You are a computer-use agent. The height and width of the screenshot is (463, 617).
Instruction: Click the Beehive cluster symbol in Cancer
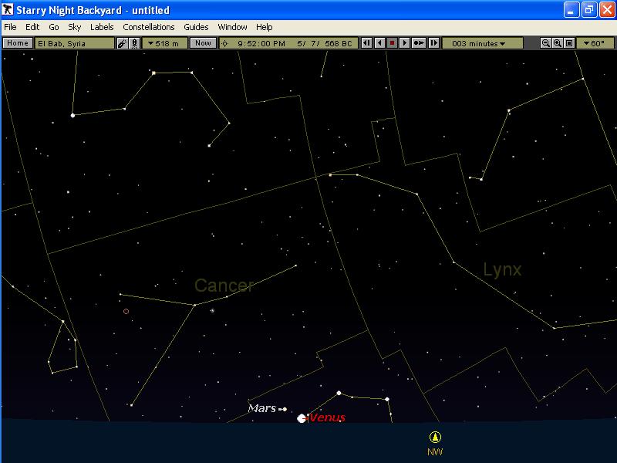(212, 311)
